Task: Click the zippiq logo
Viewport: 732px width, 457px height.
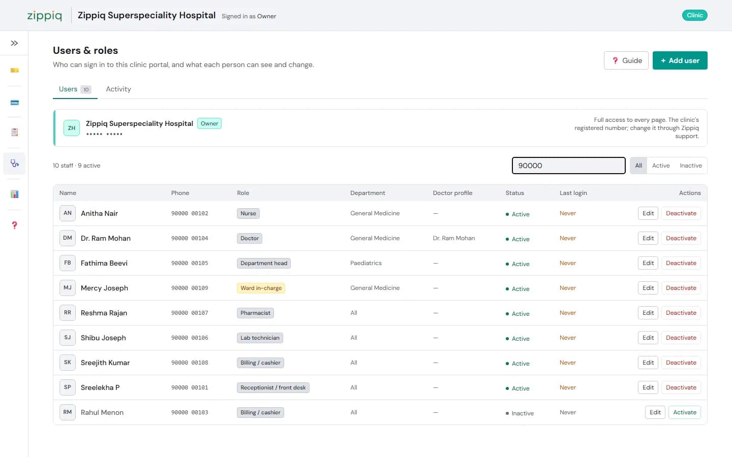Action: tap(45, 15)
